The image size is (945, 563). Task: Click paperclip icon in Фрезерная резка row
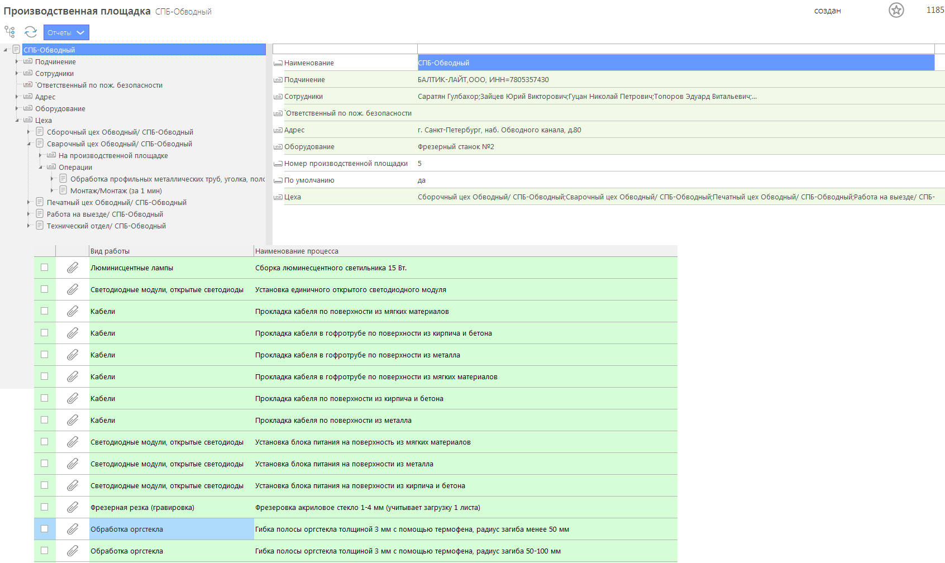pos(73,508)
